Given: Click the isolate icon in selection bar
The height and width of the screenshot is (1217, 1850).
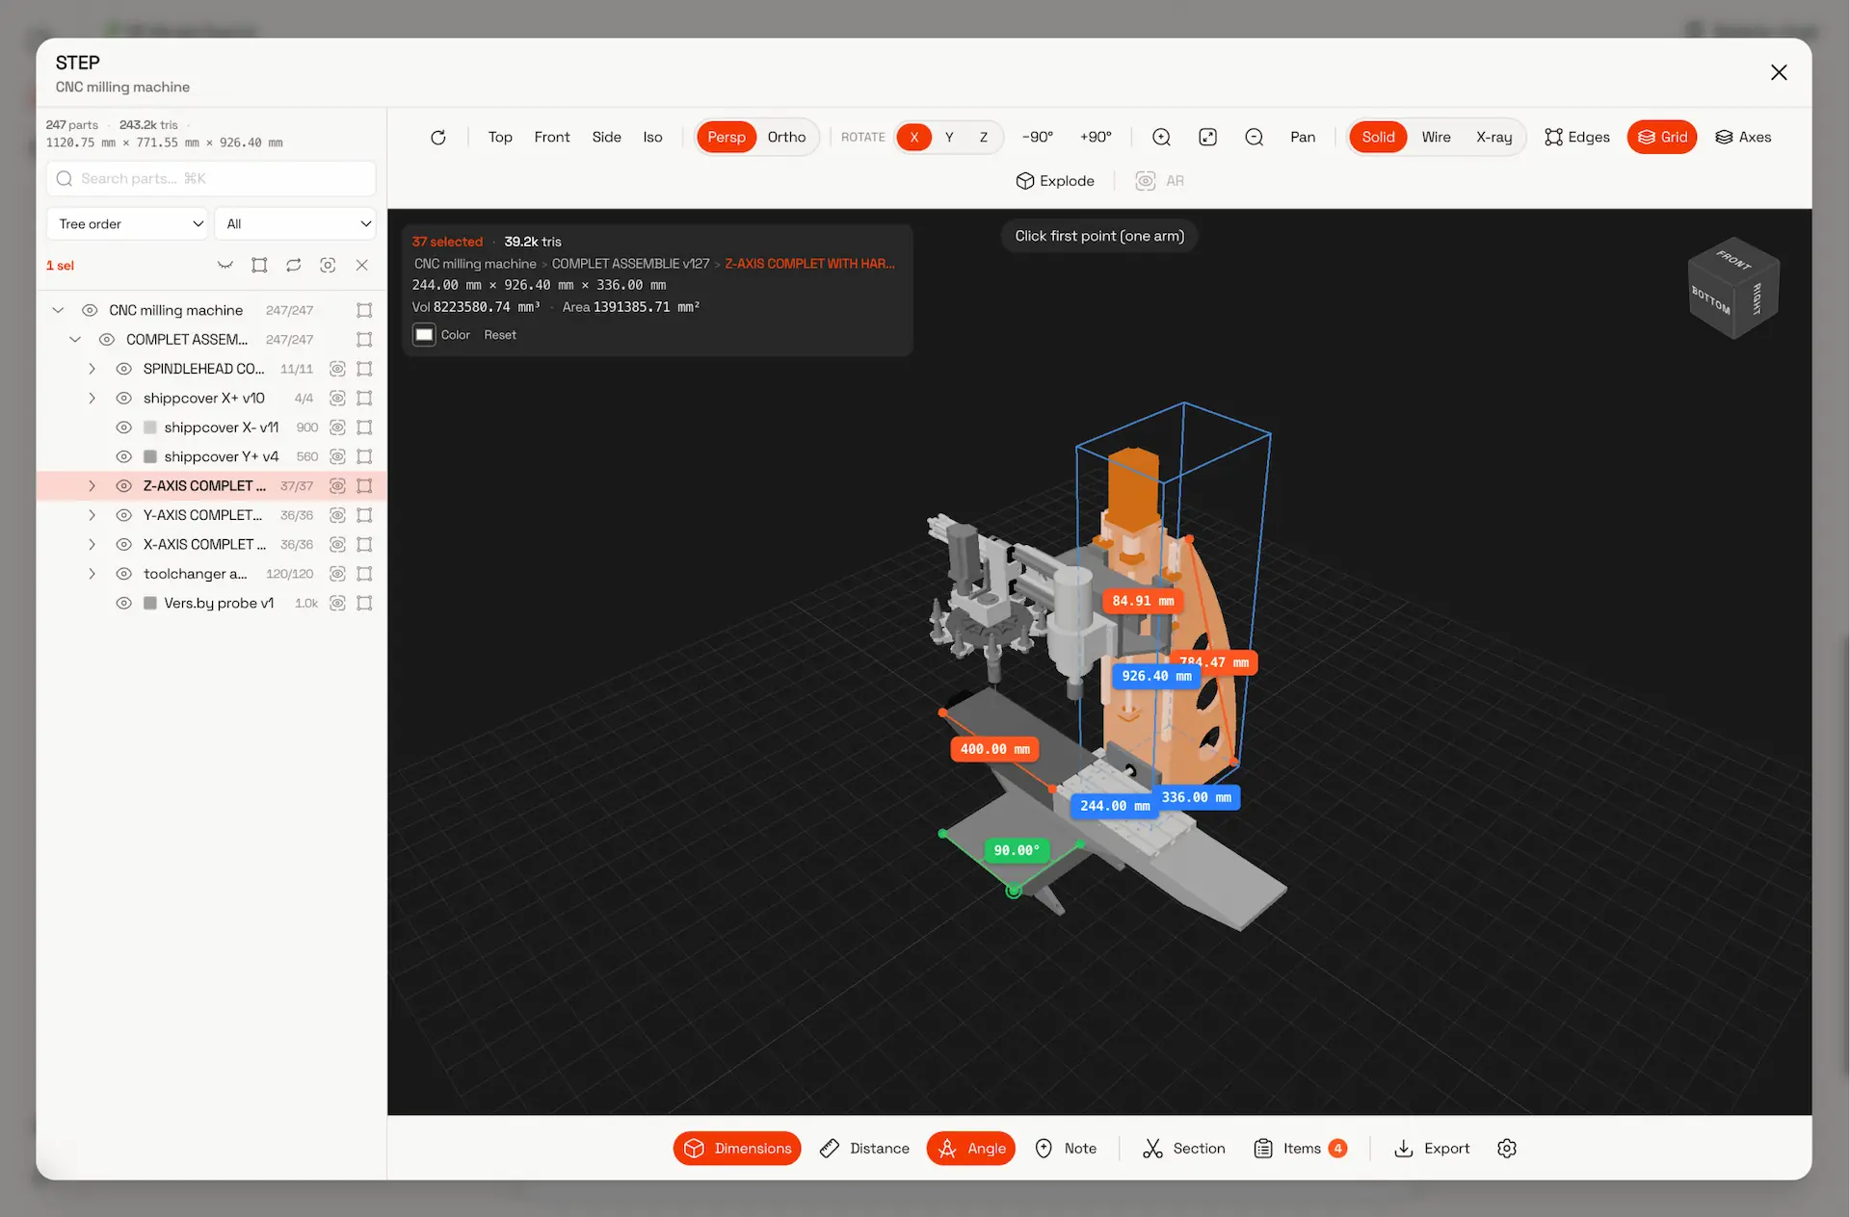Looking at the screenshot, I should [x=328, y=265].
